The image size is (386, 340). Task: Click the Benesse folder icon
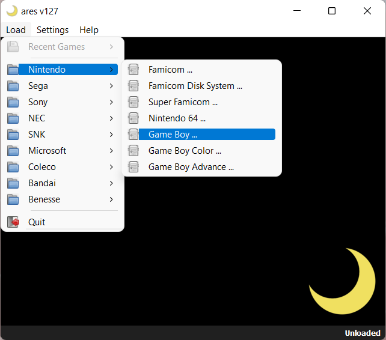(13, 199)
